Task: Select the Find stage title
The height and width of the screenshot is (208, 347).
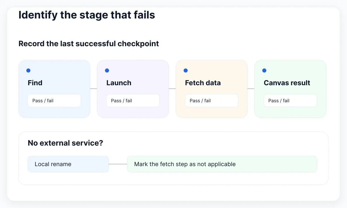Action: pos(35,83)
